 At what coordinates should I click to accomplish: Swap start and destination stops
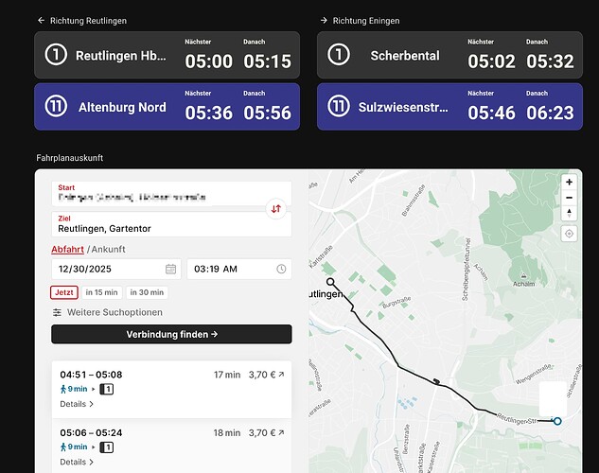[x=276, y=208]
